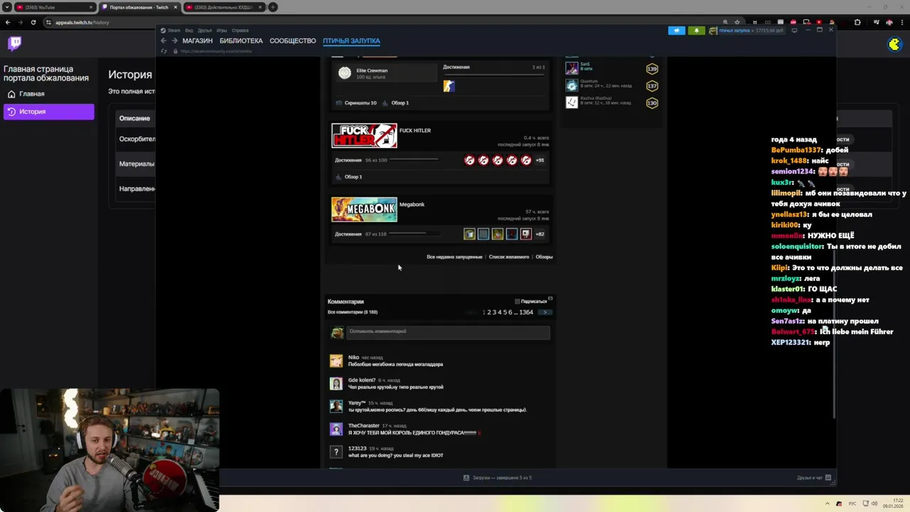Viewport: 910px width, 512px height.
Task: Open all comments link (8 180)
Action: [x=353, y=312]
